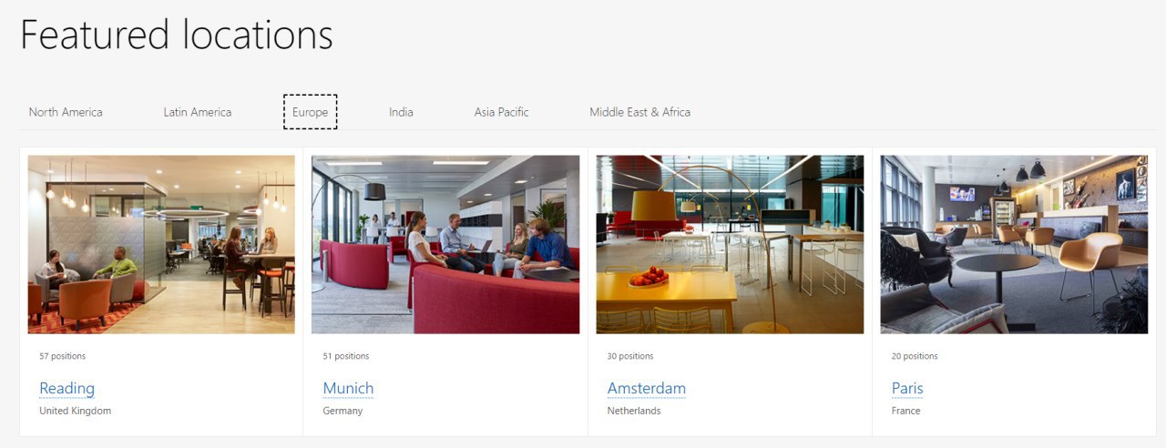Image resolution: width=1166 pixels, height=448 pixels.
Task: Switch to the North America tab
Action: click(x=66, y=112)
